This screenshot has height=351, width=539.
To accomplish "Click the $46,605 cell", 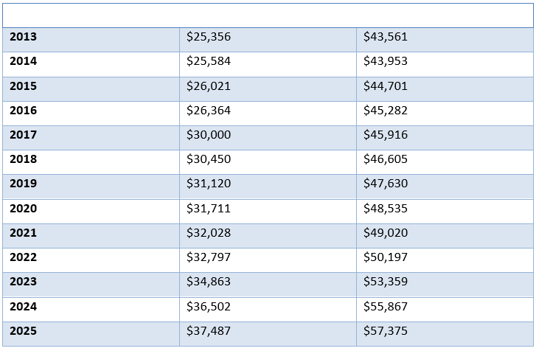I will coord(386,159).
